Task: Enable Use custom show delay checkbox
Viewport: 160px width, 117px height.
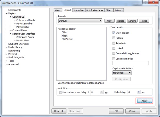Action: click(x=61, y=92)
